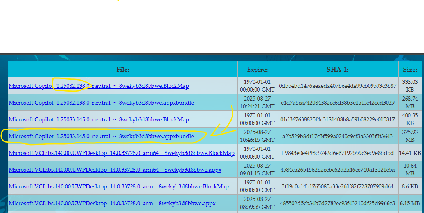Click the 325.93 MB size cell
The height and width of the screenshot is (213, 424).
[x=410, y=136]
